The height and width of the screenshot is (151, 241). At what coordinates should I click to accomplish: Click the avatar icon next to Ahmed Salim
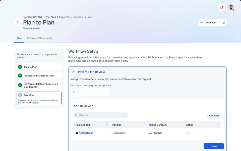77,133
